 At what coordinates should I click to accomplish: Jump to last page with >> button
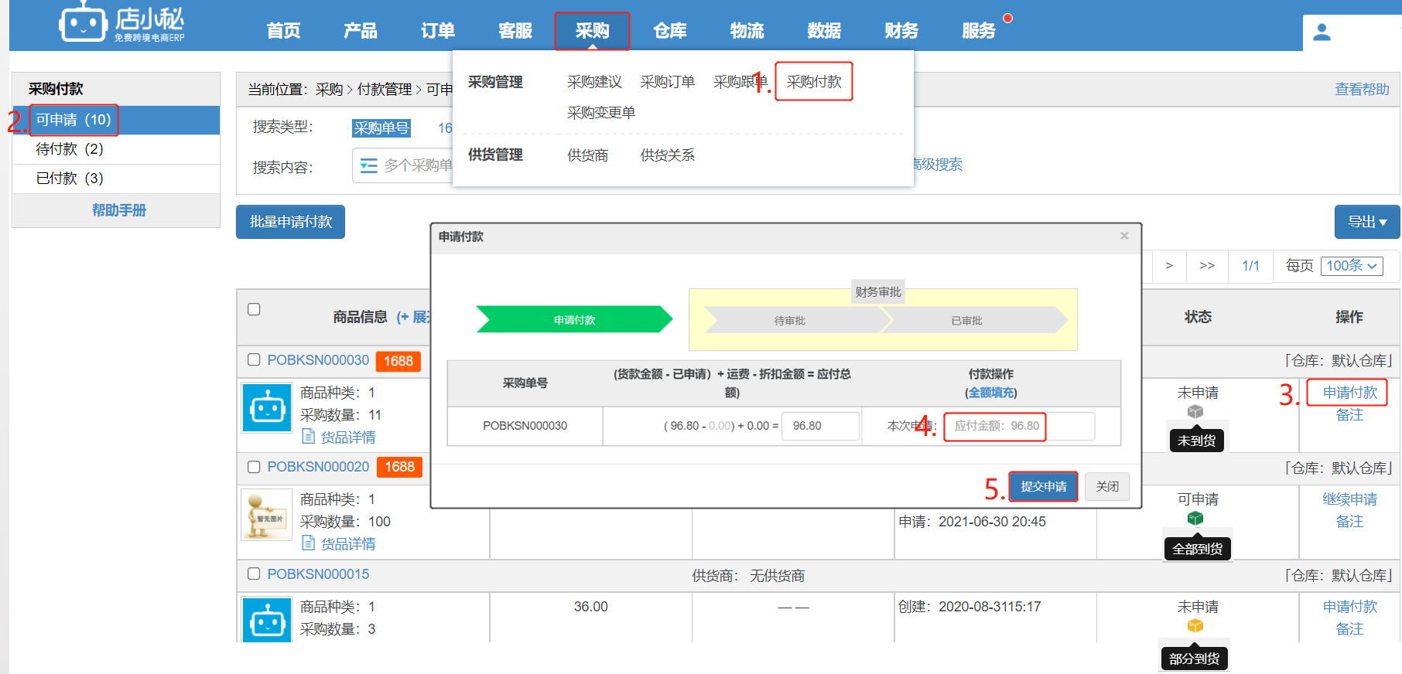(x=1207, y=266)
